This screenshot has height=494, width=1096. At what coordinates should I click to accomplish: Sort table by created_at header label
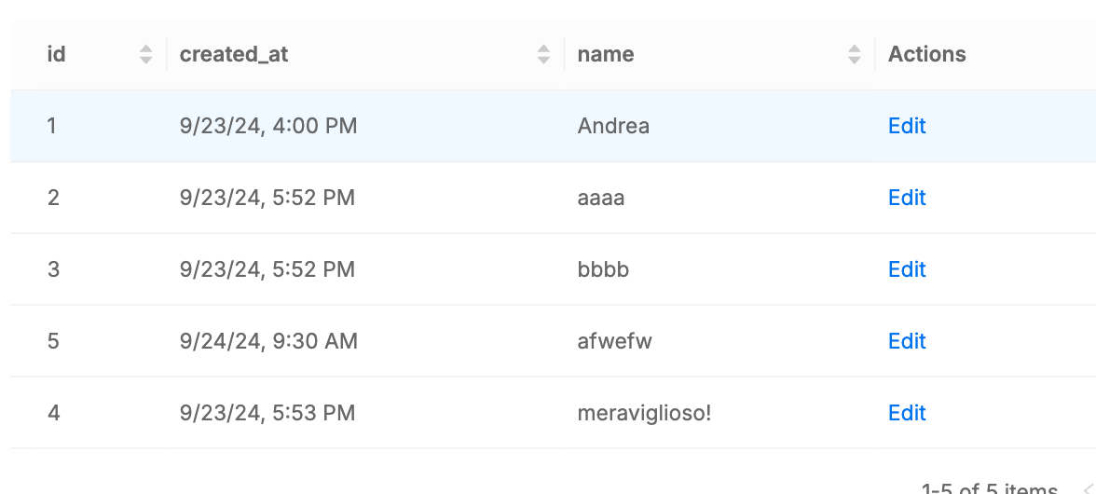234,55
